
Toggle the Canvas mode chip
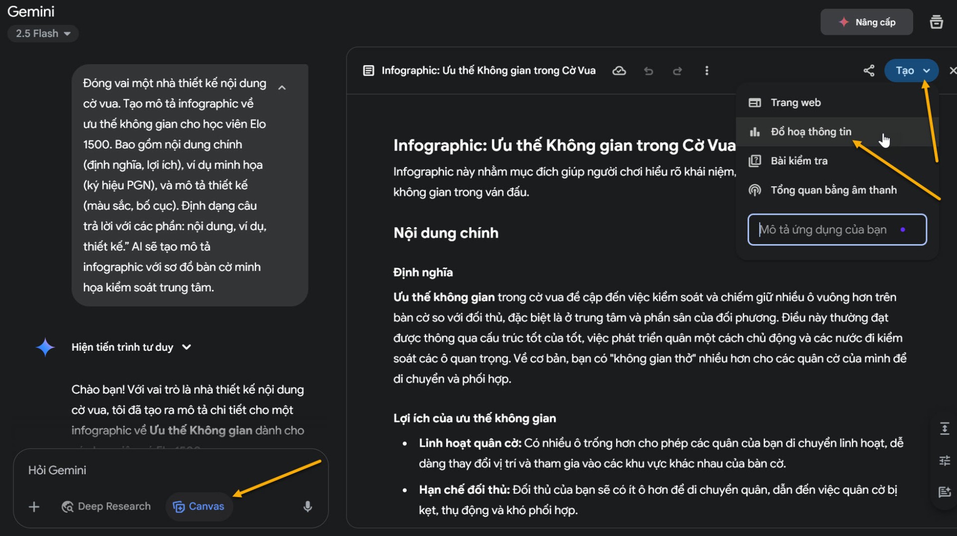pyautogui.click(x=199, y=507)
